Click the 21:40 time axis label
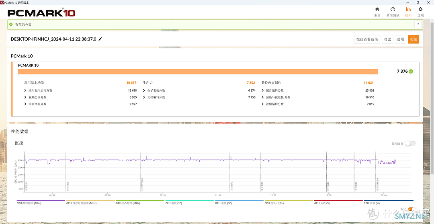434x224 pixels. [x=383, y=195]
